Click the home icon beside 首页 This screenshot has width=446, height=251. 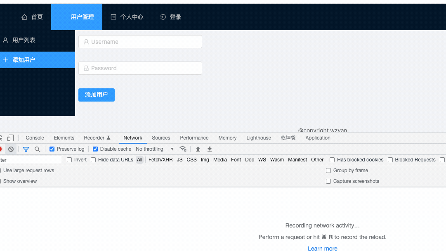pyautogui.click(x=24, y=17)
